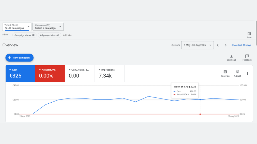Download the overview report
The image size is (257, 144).
231,58
